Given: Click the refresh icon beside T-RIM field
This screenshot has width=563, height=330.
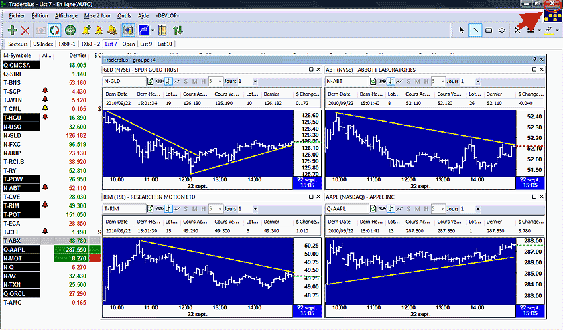Looking at the screenshot, I should pos(150,209).
